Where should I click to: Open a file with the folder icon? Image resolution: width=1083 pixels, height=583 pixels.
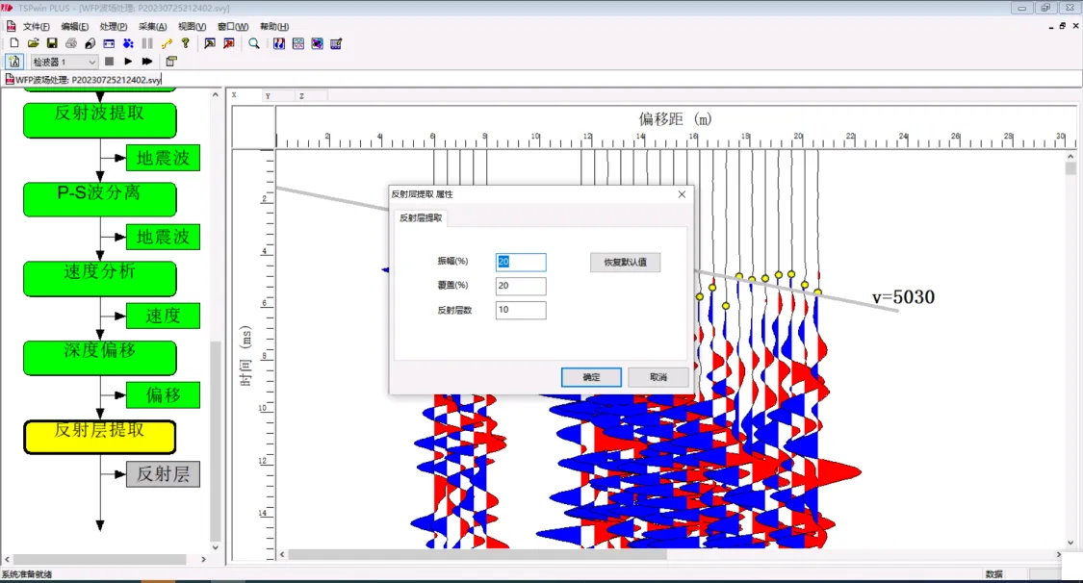click(x=33, y=43)
